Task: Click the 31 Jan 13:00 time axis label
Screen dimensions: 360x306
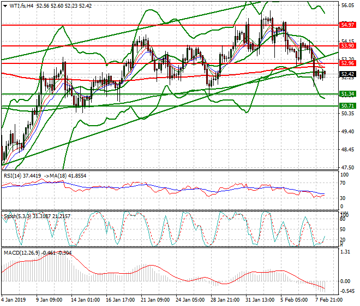Action: click(x=260, y=300)
